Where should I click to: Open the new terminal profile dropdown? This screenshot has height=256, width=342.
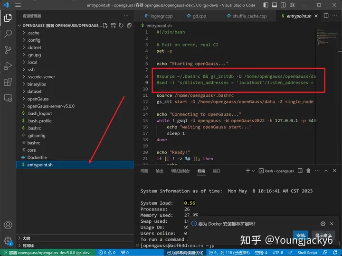254,171
